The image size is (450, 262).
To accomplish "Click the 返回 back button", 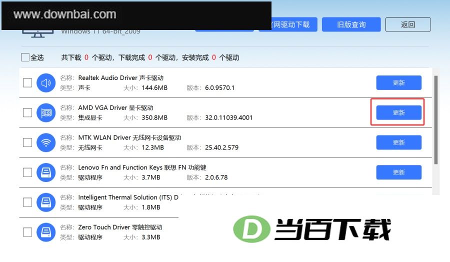I will [408, 24].
